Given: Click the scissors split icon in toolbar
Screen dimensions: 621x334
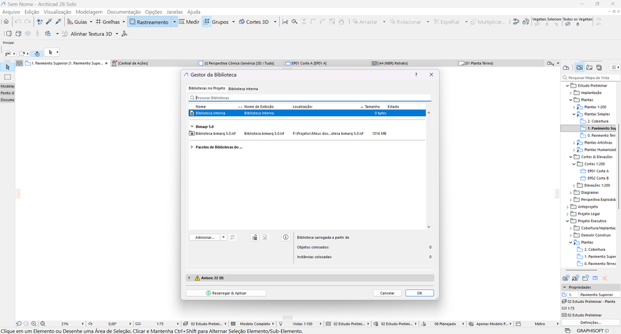Looking at the screenshot, I should [285, 22].
